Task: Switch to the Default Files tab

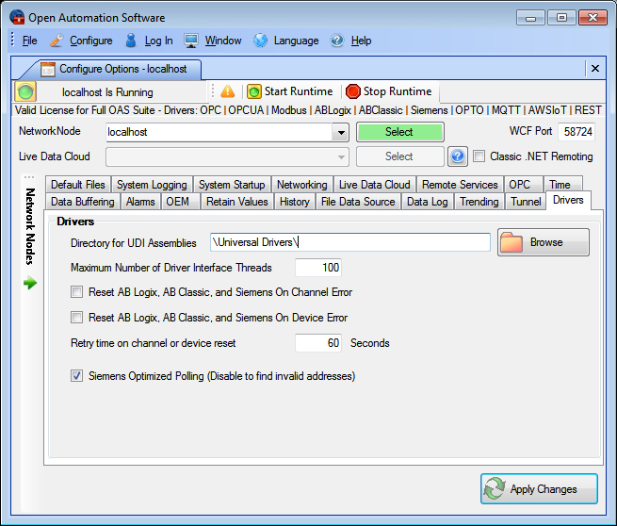Action: pyautogui.click(x=78, y=184)
